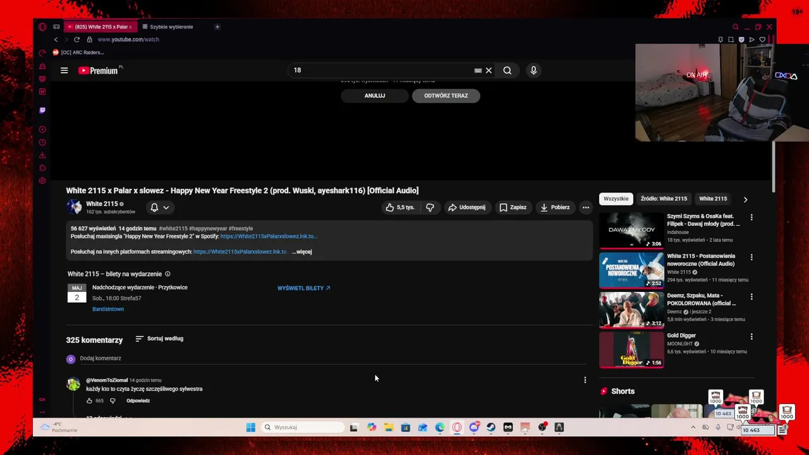Image resolution: width=809 pixels, height=455 pixels.
Task: Open the Opera GX main menu logo
Action: [x=42, y=27]
